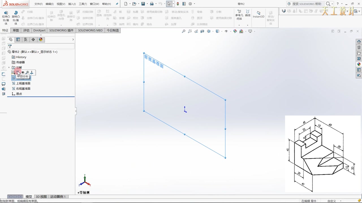This screenshot has height=203, width=362.
Task: Click the Apply Scene icon
Action: coord(242,31)
